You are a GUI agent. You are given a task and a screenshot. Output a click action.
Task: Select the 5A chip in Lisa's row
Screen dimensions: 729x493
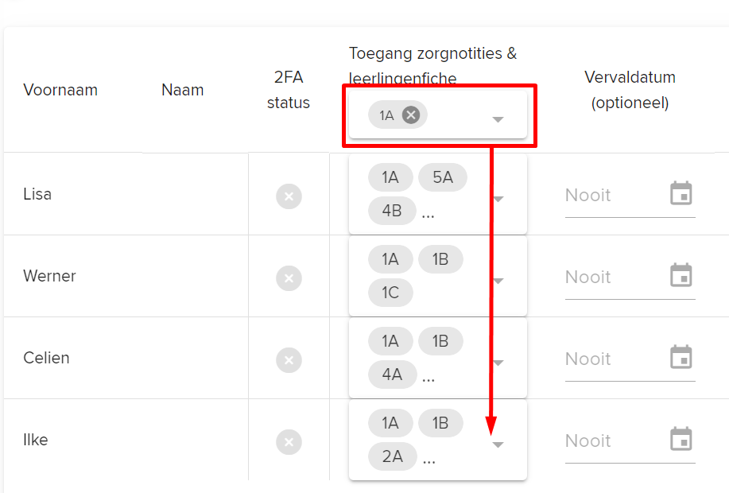443,177
